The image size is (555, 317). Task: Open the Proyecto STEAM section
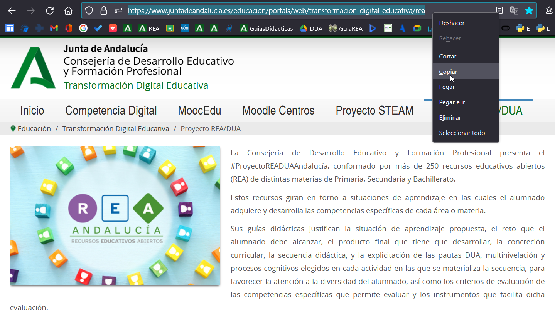click(374, 110)
